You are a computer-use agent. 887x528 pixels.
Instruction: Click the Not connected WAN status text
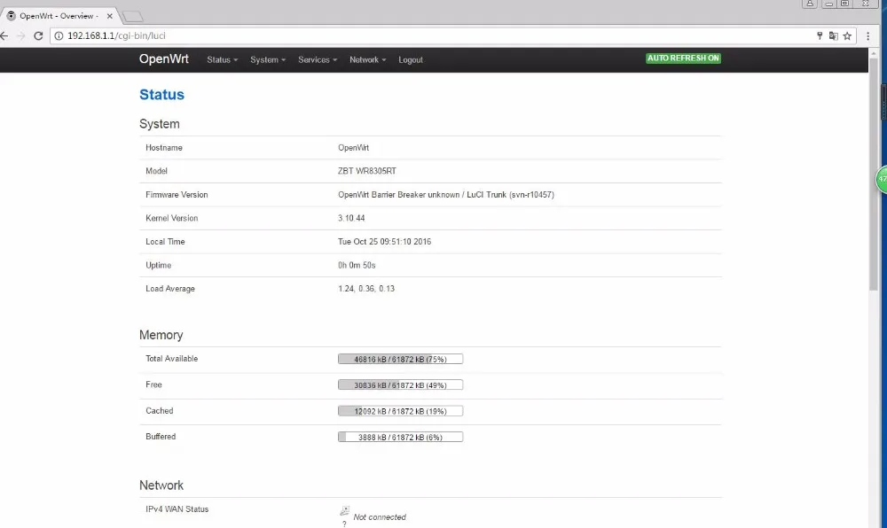[x=380, y=517]
